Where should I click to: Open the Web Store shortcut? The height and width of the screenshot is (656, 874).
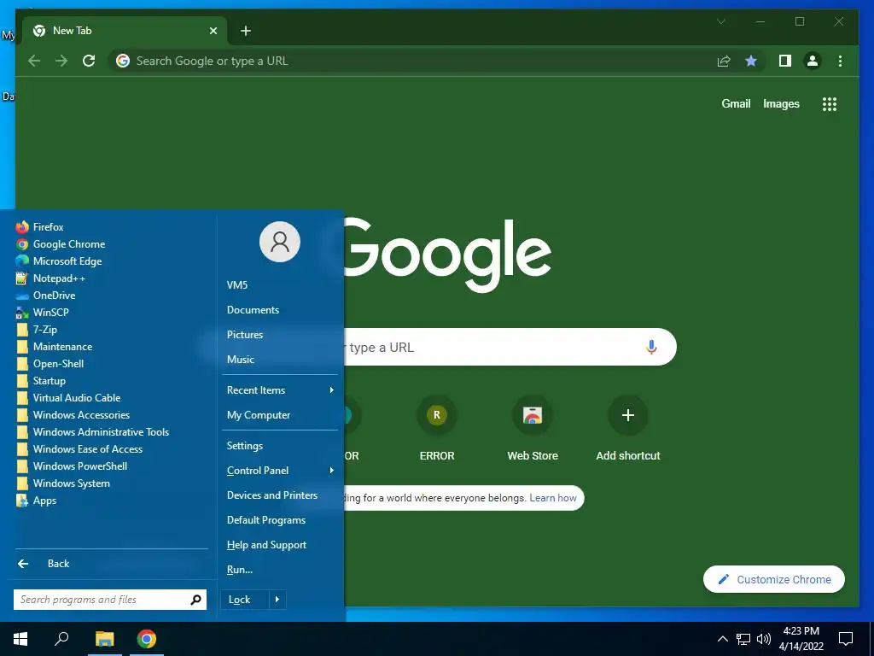click(533, 429)
